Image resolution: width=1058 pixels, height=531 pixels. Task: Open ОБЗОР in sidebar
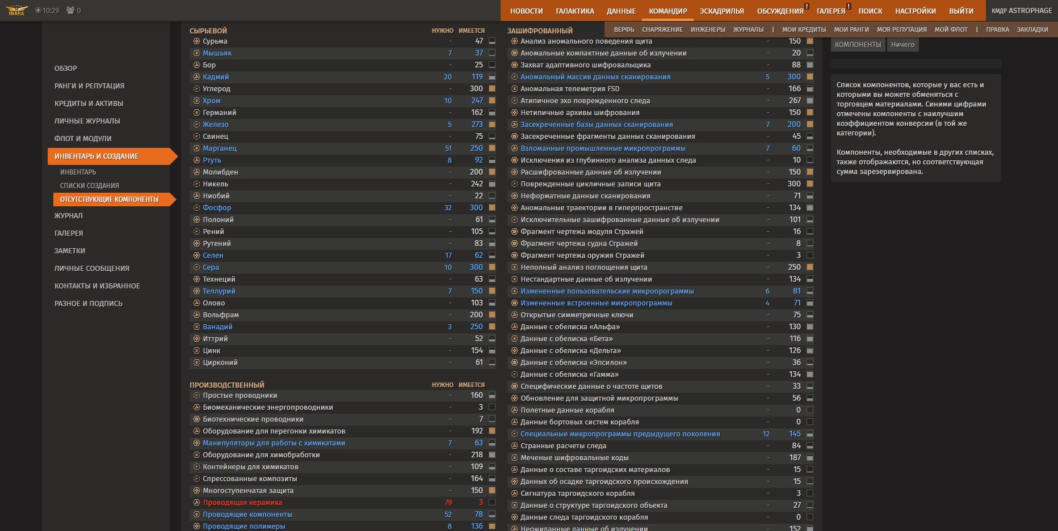pos(66,68)
